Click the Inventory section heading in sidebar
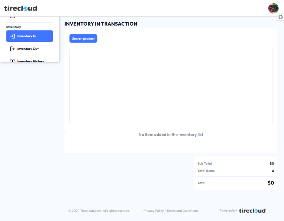284x221 pixels. point(14,27)
